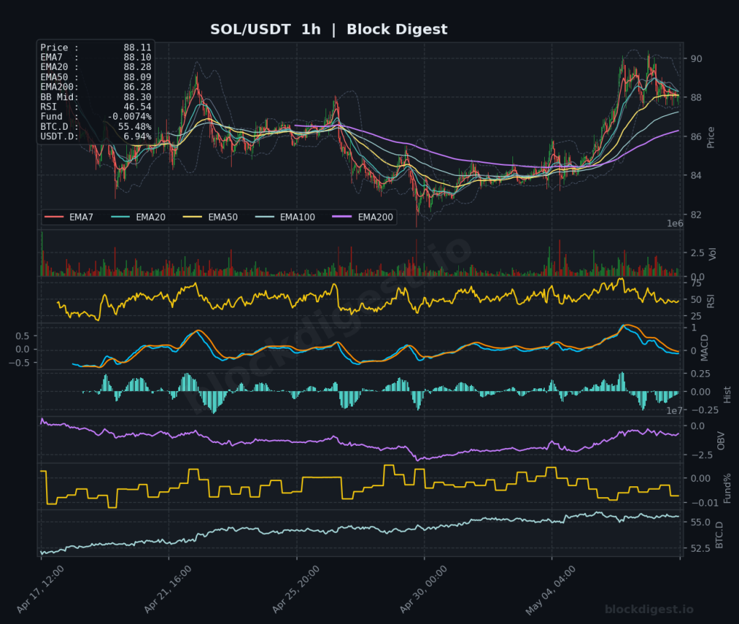739x624 pixels.
Task: Click the May 04, 04:00 date label
Action: 551,591
